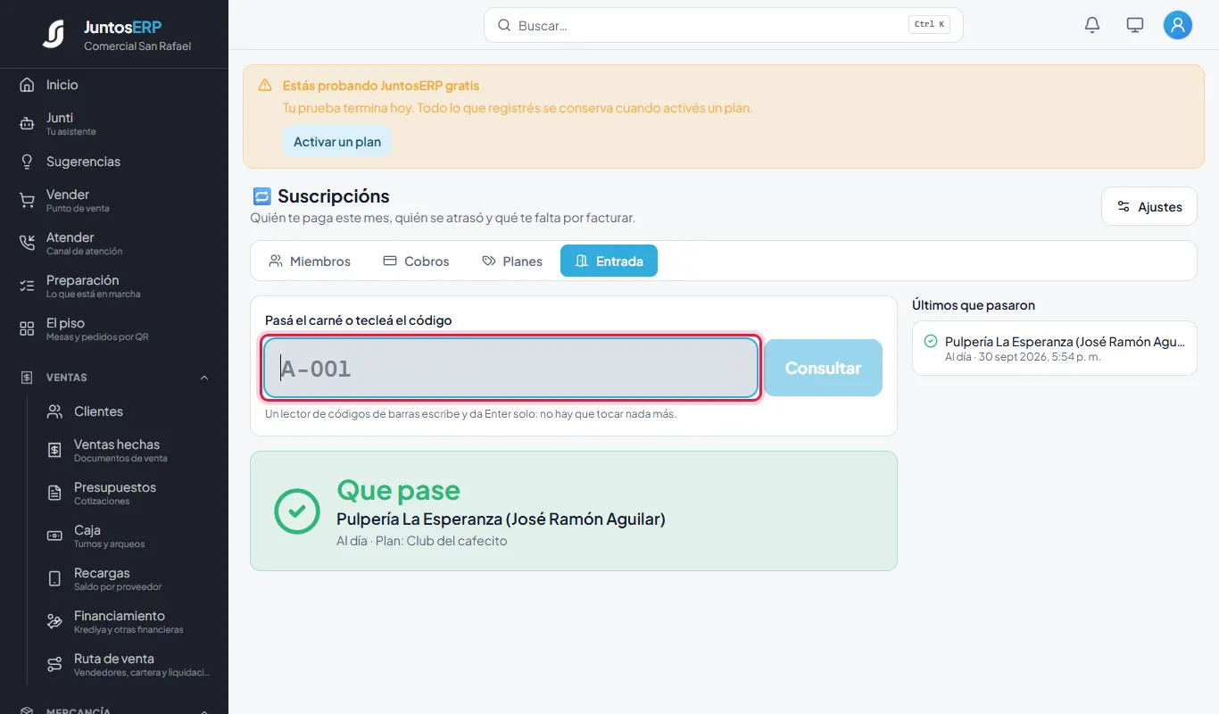Click the Activar un plan button
The width and height of the screenshot is (1219, 714).
coord(337,142)
